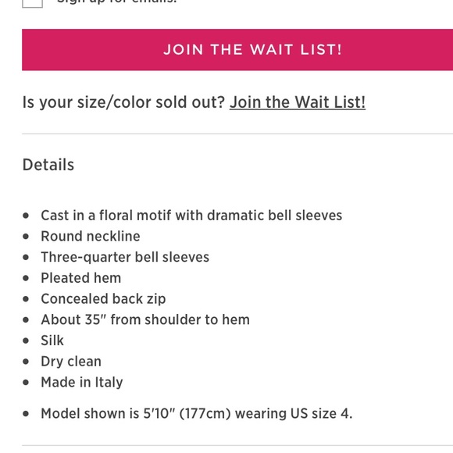Click the 'Pleated hem' bullet item
The image size is (453, 453).
click(81, 278)
